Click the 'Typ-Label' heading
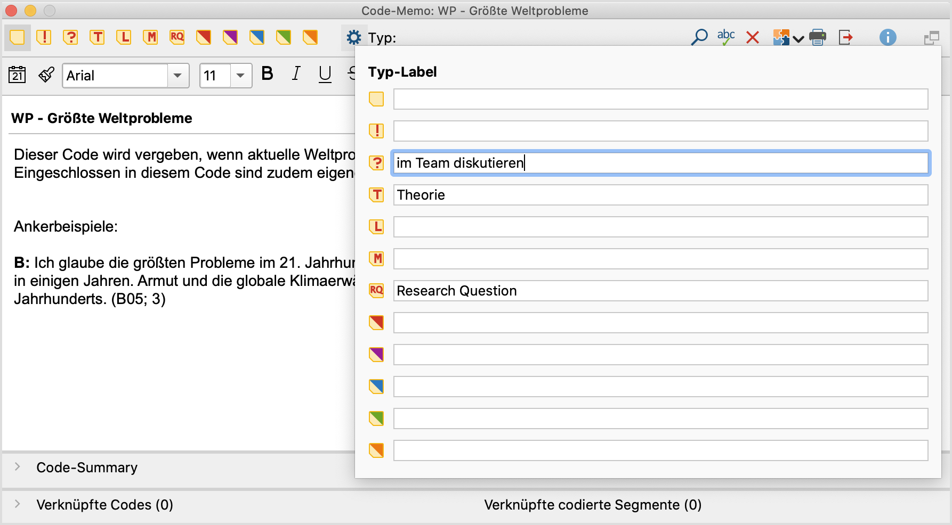The height and width of the screenshot is (525, 952). coord(402,72)
